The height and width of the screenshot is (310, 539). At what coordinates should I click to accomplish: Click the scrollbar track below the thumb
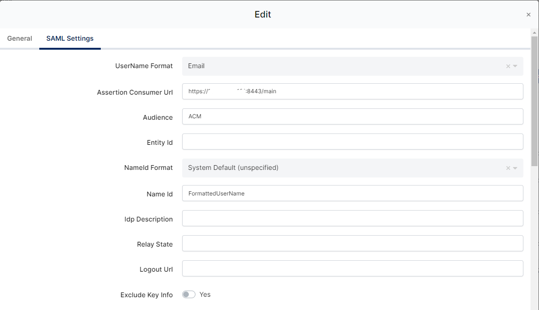[534, 237]
